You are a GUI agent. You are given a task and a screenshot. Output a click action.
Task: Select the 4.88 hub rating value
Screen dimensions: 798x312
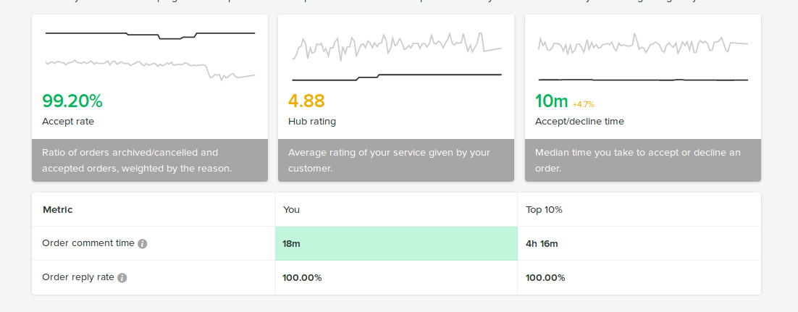306,101
